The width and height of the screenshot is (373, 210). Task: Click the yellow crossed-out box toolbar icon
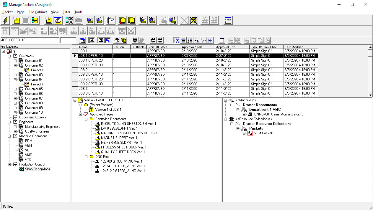pyautogui.click(x=193, y=20)
